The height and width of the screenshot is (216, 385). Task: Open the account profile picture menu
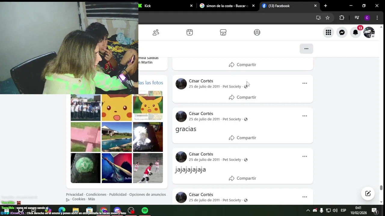369,32
